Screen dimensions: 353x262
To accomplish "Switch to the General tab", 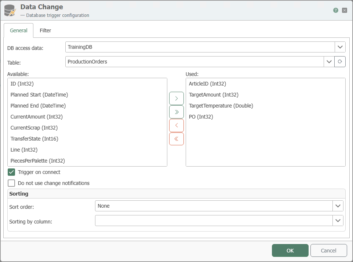I will (18, 30).
